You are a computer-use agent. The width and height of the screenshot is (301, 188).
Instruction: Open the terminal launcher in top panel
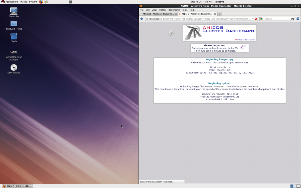pos(70,2)
